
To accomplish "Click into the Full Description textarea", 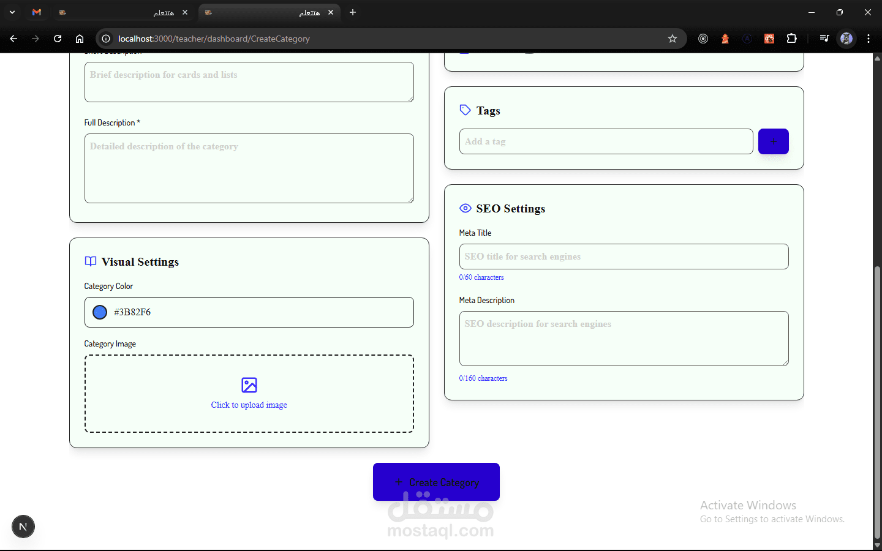I will [x=249, y=168].
